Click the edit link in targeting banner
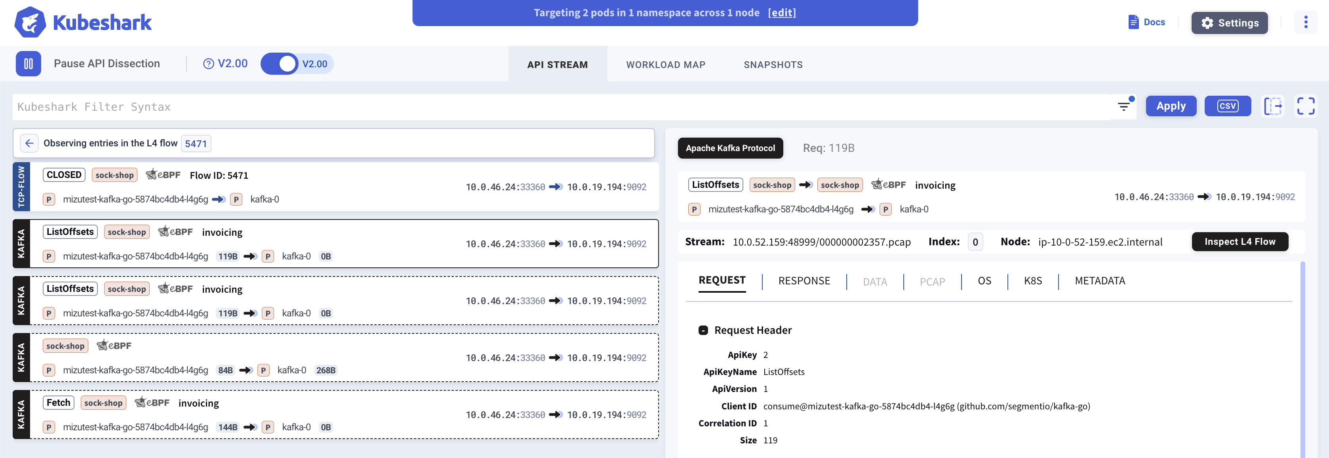The image size is (1329, 458). point(782,13)
